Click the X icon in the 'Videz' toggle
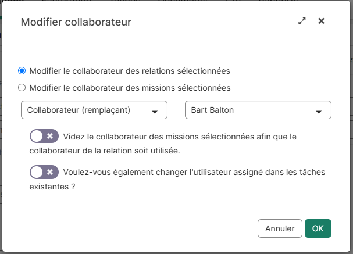 click(50, 136)
